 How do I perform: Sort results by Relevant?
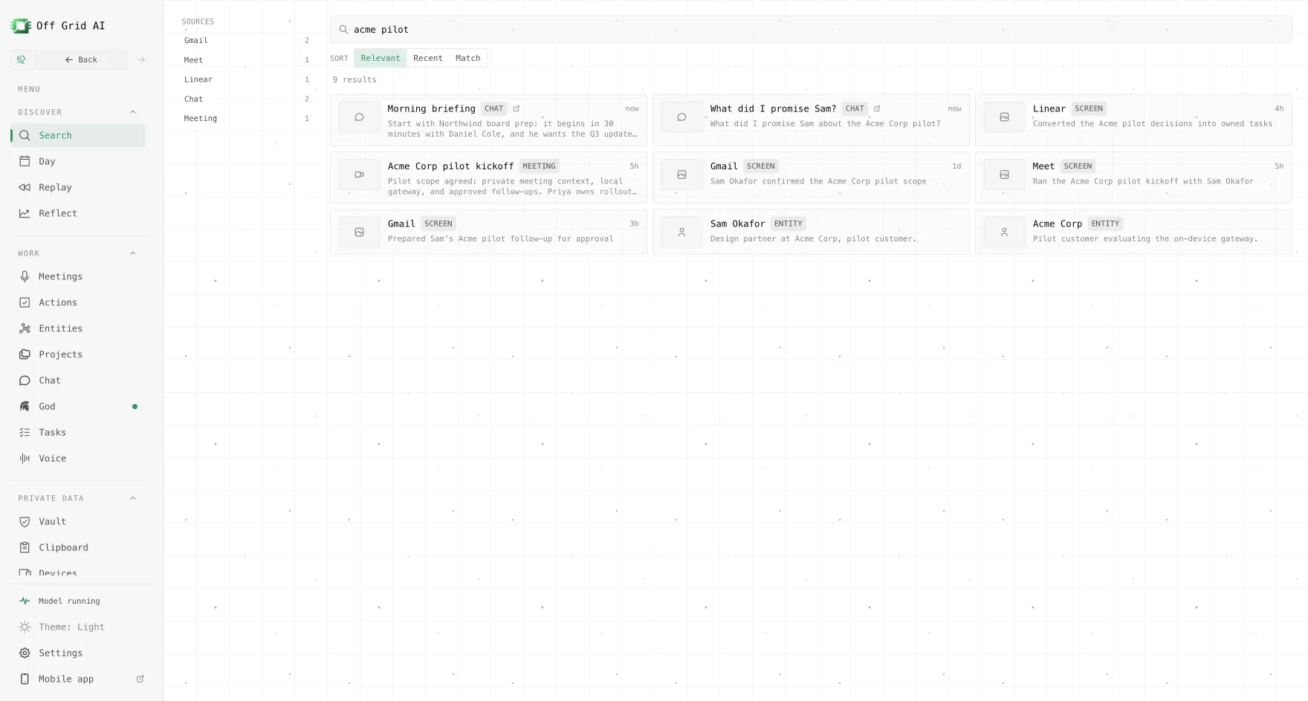click(381, 58)
